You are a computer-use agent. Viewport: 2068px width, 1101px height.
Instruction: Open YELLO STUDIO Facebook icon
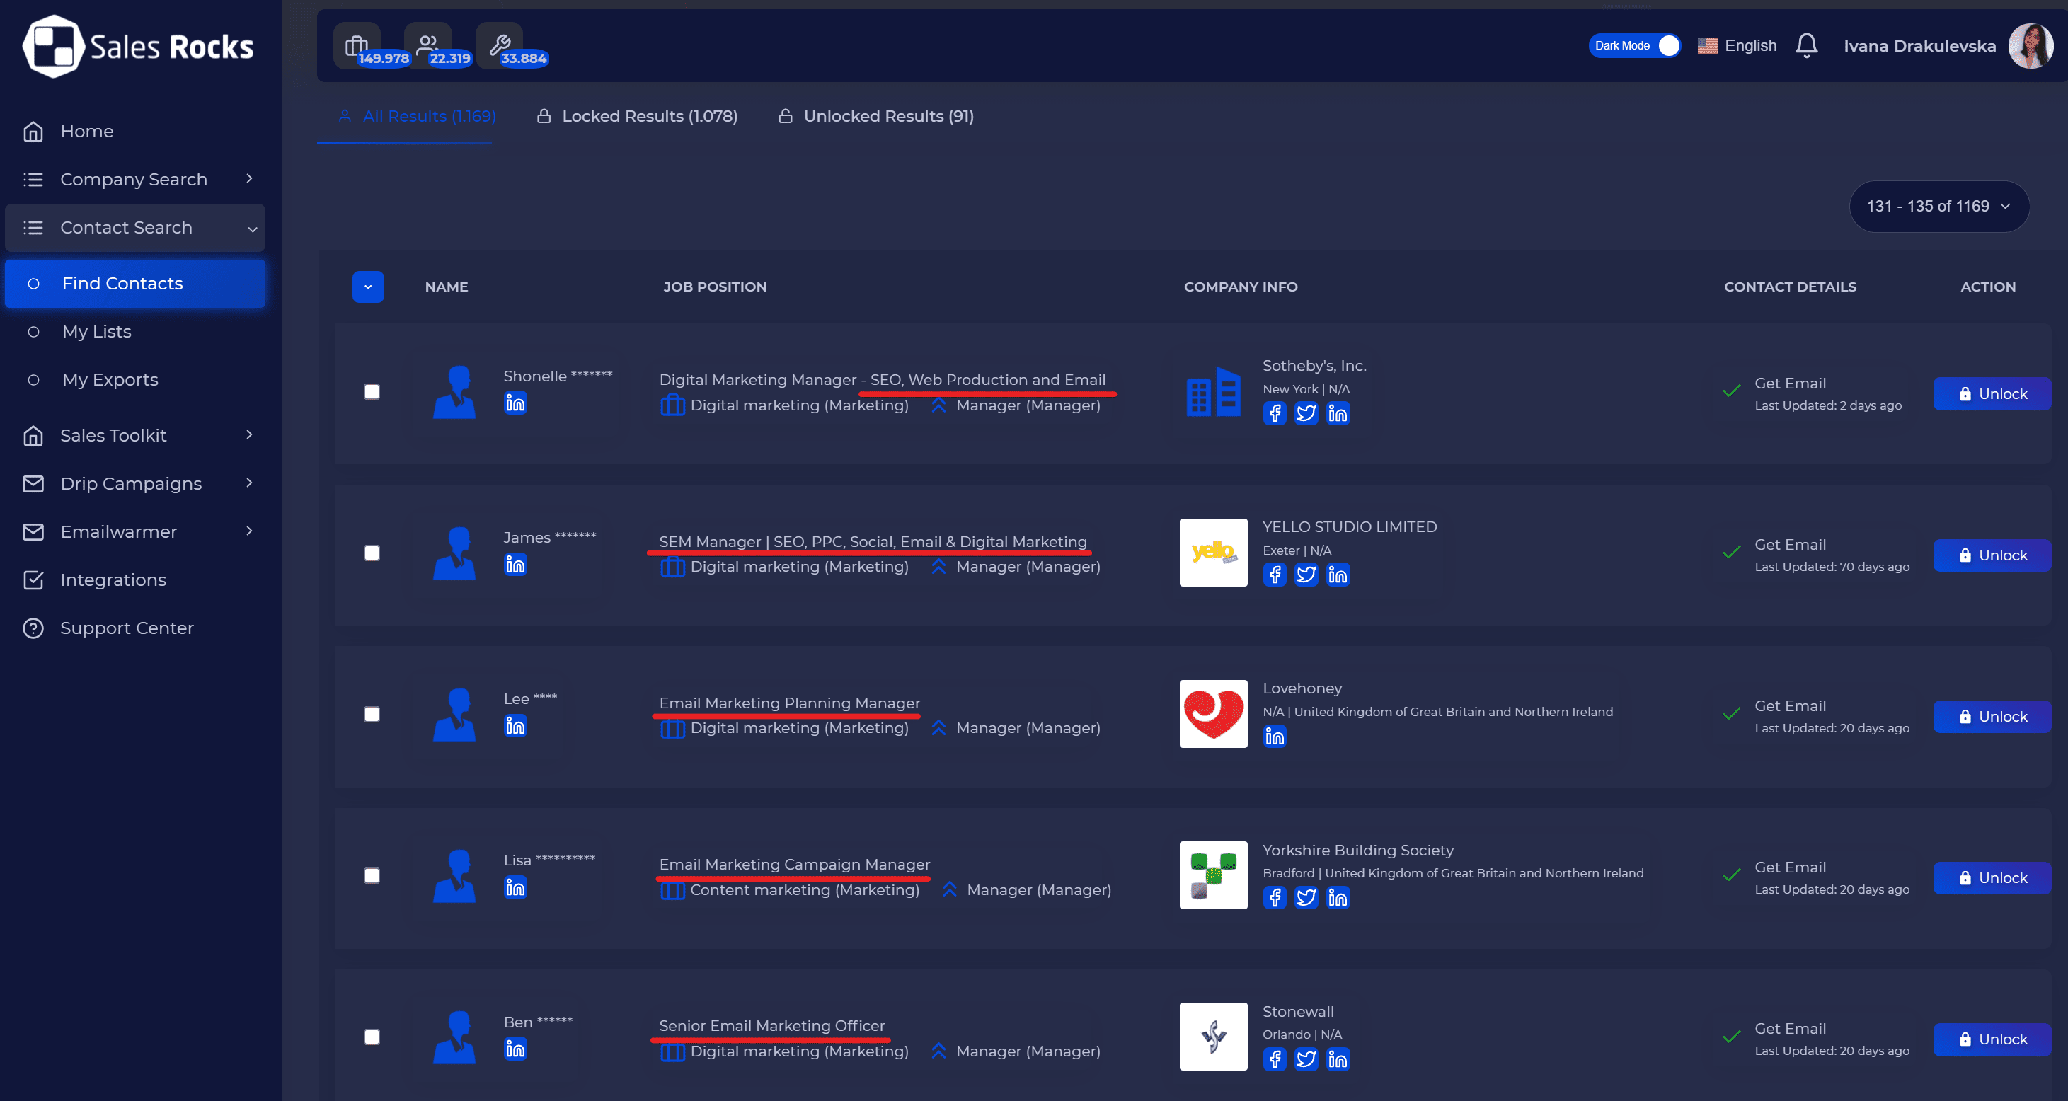pyautogui.click(x=1274, y=575)
